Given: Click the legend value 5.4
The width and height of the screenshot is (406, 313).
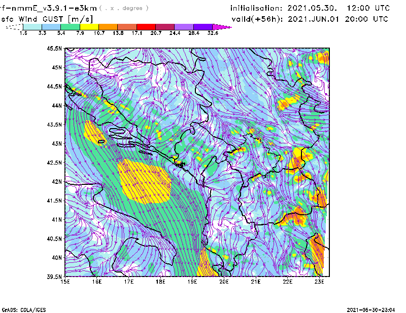Looking at the screenshot, I should click(61, 33).
